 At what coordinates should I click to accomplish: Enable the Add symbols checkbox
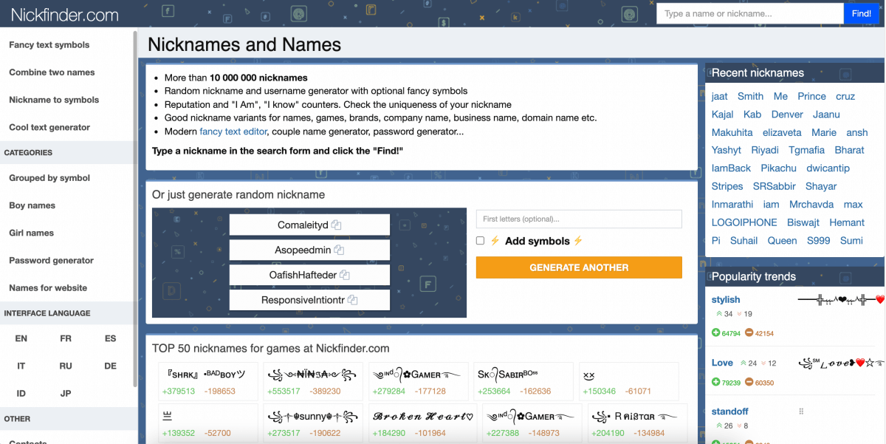(x=481, y=241)
